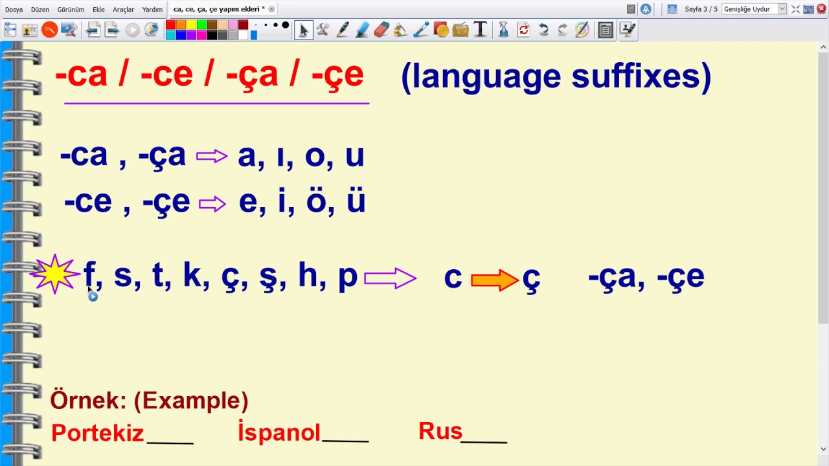Pick the yellow color swatch
Viewport: 829px width, 466px height.
pyautogui.click(x=191, y=25)
